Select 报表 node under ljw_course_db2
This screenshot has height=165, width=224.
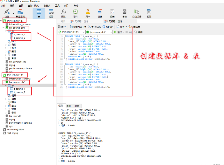[x=14, y=109]
